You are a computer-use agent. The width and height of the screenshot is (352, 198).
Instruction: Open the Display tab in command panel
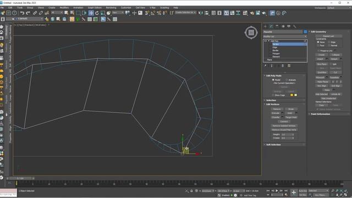pos(289,26)
